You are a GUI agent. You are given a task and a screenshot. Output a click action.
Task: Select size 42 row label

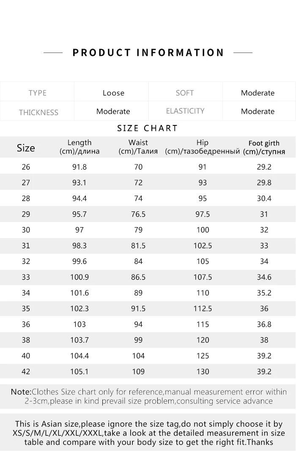26,372
